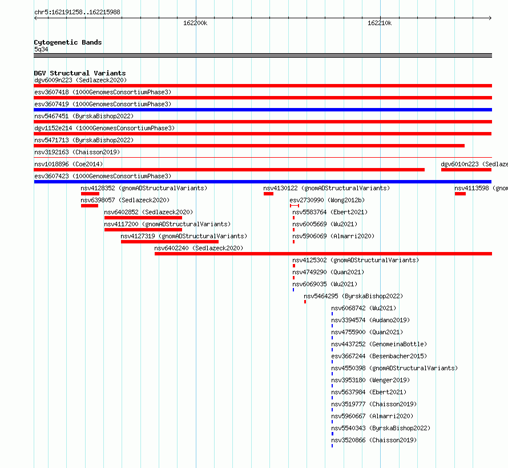The height and width of the screenshot is (468, 508).
Task: Click the red bar under nsv4127319
Action: coord(170,242)
